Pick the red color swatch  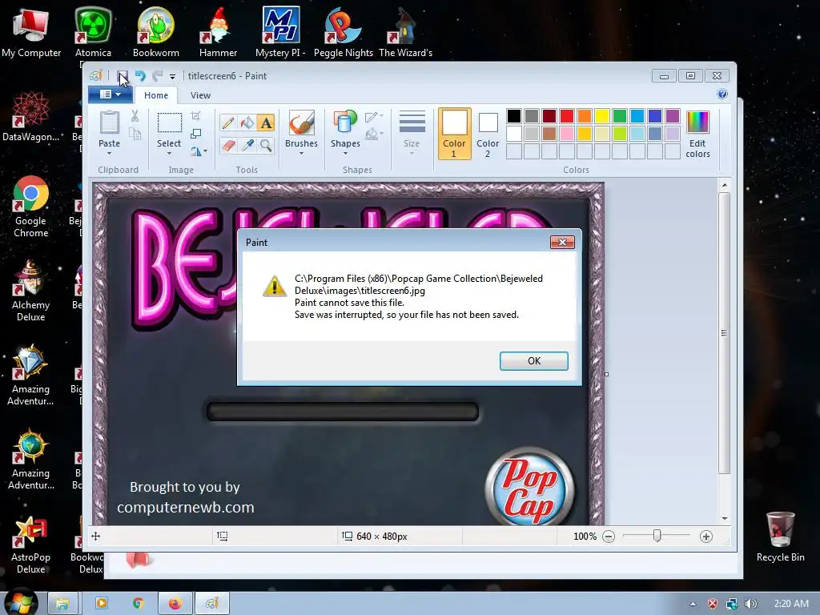566,116
